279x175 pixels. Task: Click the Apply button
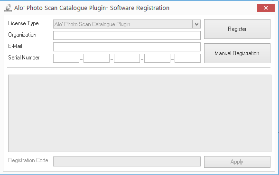click(237, 162)
